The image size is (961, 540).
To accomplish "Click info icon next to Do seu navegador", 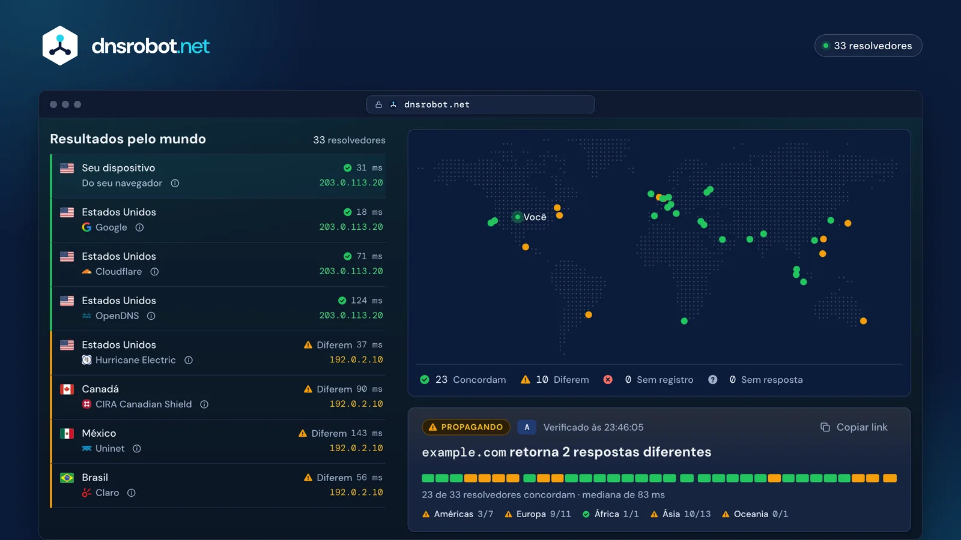I will click(175, 184).
